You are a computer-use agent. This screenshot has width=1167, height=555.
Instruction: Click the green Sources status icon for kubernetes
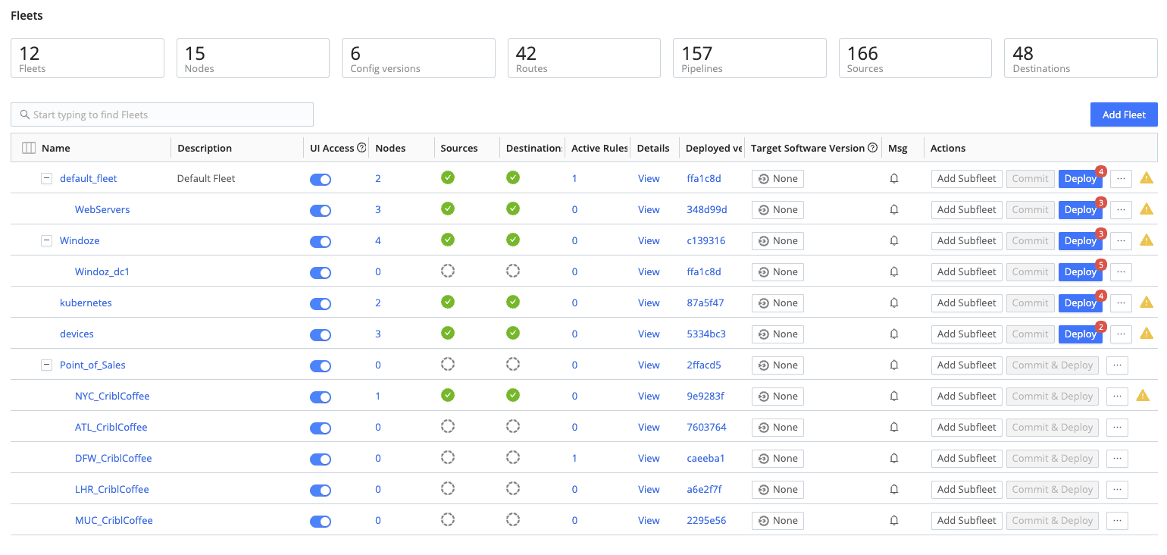pyautogui.click(x=448, y=303)
